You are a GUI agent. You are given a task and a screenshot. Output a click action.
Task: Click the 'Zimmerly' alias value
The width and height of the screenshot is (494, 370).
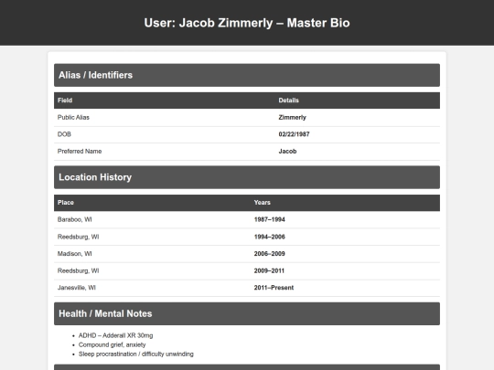(293, 117)
